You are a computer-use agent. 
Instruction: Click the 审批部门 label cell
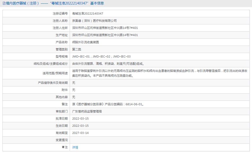[36, 111]
